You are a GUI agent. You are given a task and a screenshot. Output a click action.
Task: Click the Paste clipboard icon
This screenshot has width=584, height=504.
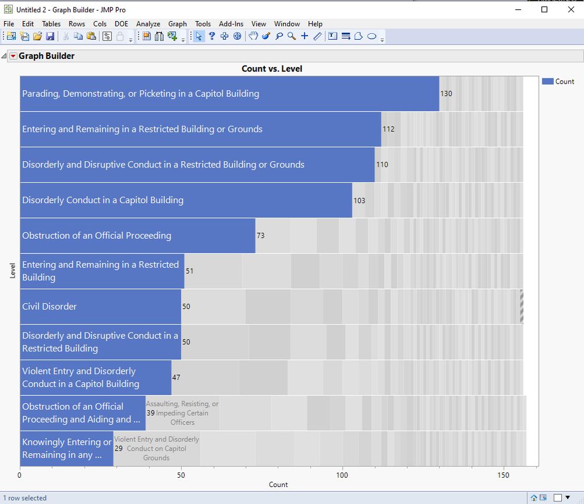[91, 36]
